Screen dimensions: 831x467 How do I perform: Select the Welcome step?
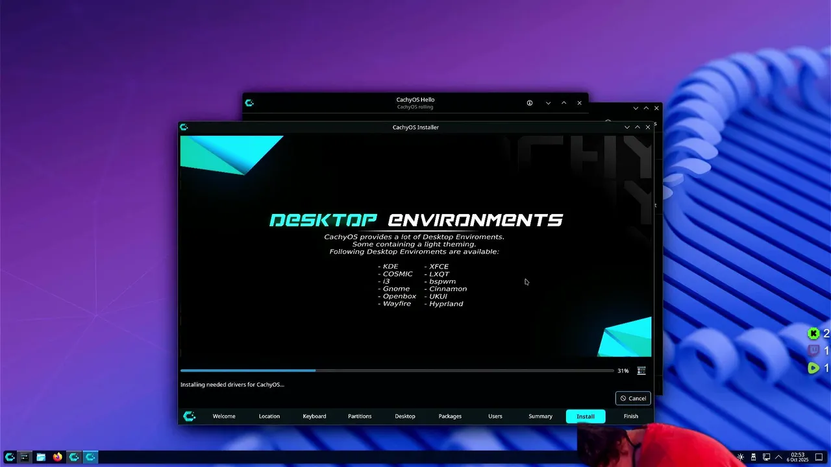click(x=224, y=416)
